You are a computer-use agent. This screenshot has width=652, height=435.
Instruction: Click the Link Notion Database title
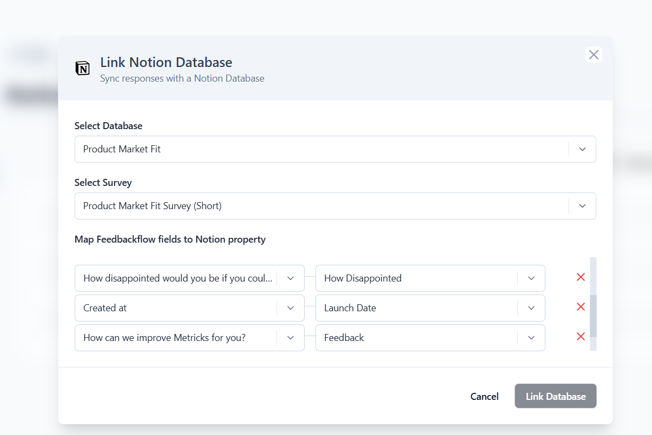(166, 62)
